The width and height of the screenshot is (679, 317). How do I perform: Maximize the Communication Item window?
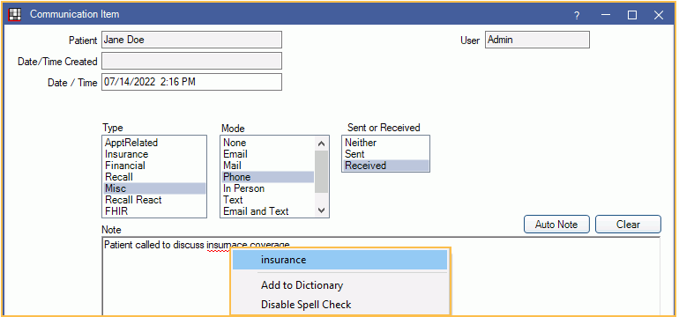coord(632,15)
